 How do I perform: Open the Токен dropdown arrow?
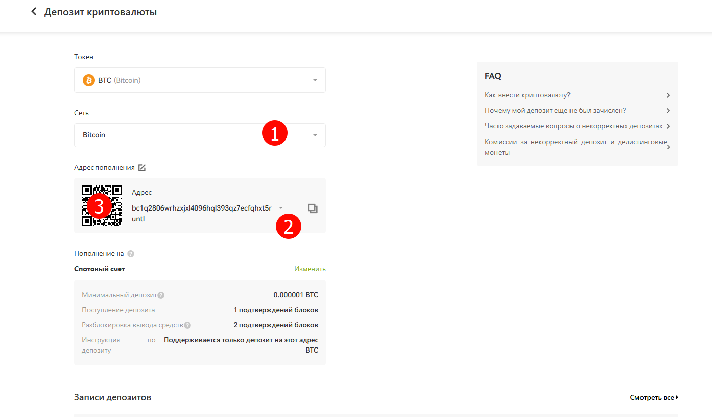(x=315, y=80)
